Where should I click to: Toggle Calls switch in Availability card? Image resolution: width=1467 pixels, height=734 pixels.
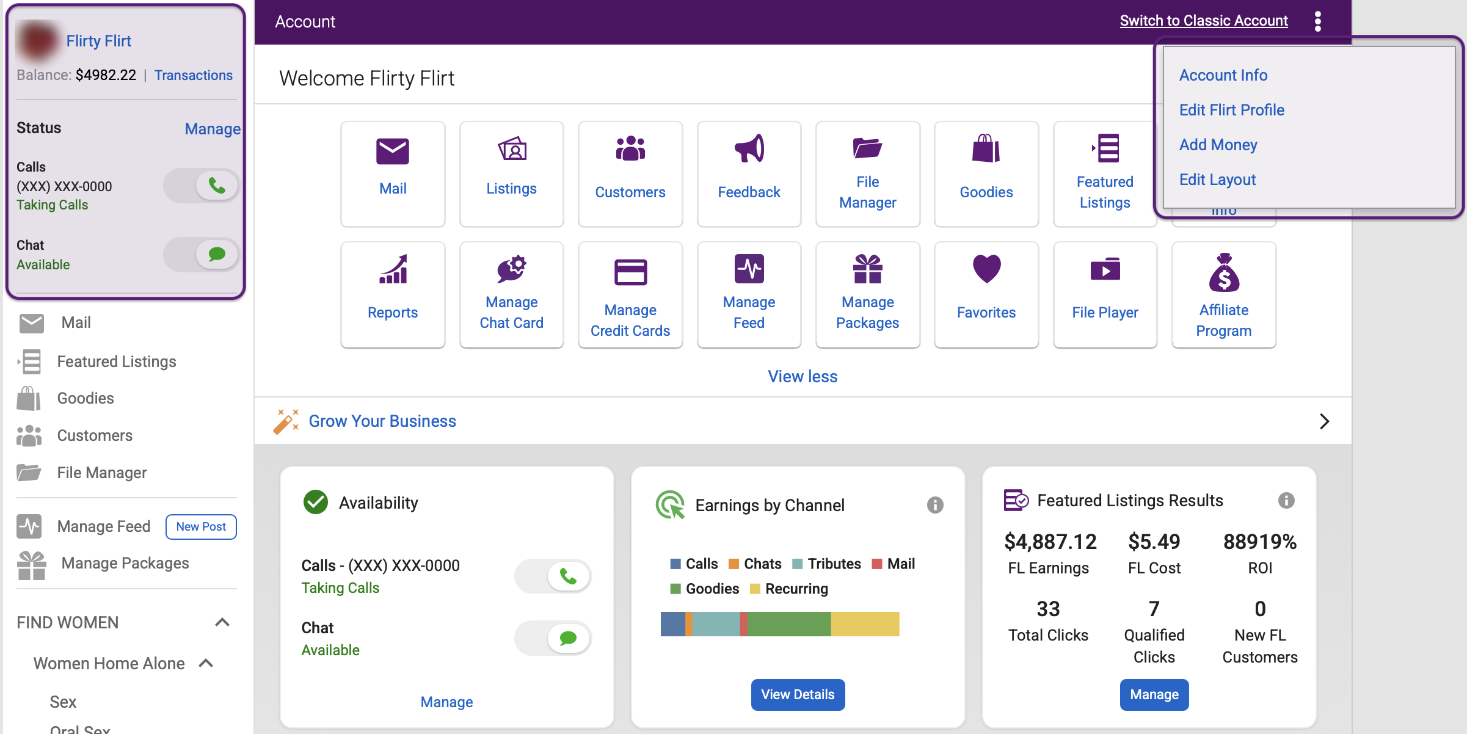[x=553, y=576]
